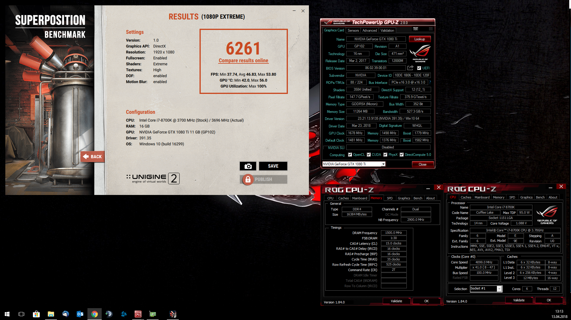Click the GPU-Z Name field showing GTX 1080 Ti

376,39
